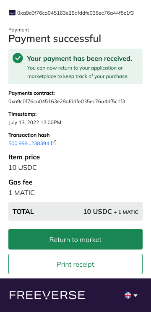The image size is (151, 312).
Task: Click the wallet icon beside address
Action: coord(12,13)
